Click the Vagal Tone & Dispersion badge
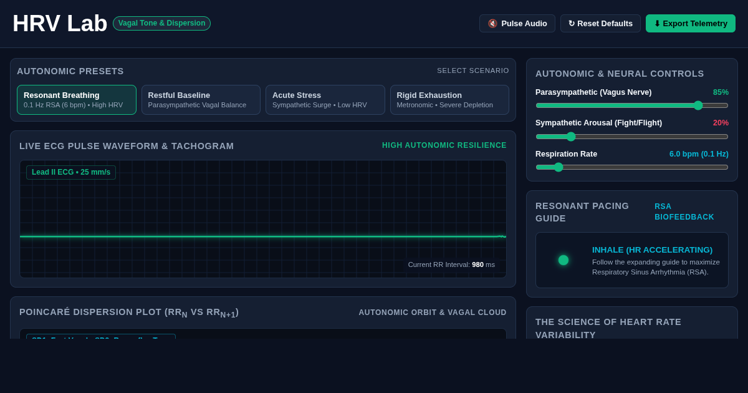The image size is (748, 393). coord(161,23)
